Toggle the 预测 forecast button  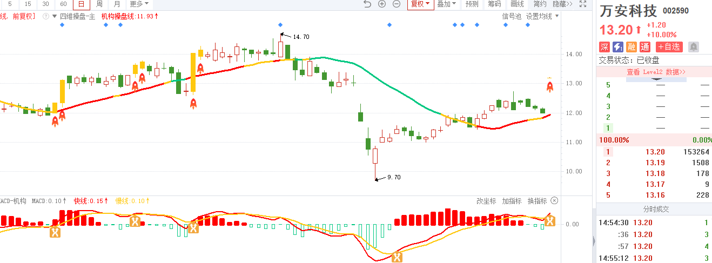click(x=472, y=4)
